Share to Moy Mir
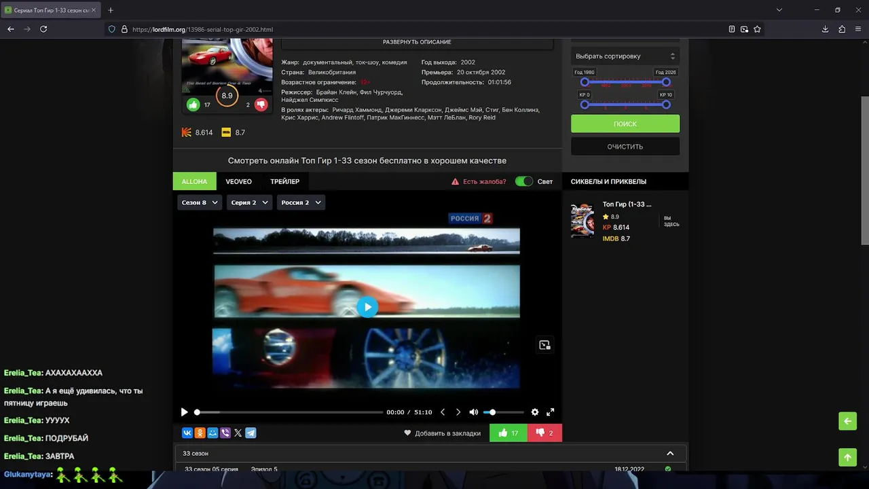The width and height of the screenshot is (869, 489). pos(212,433)
